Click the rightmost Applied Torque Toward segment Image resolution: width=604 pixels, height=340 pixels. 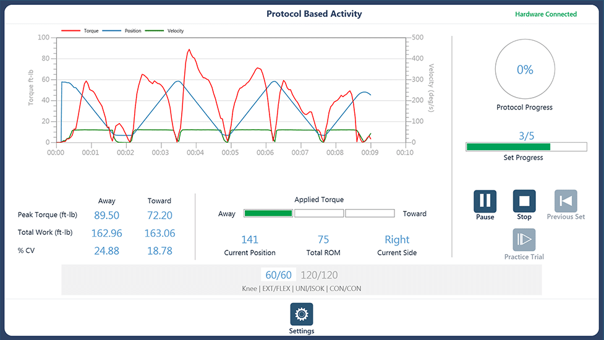click(370, 213)
